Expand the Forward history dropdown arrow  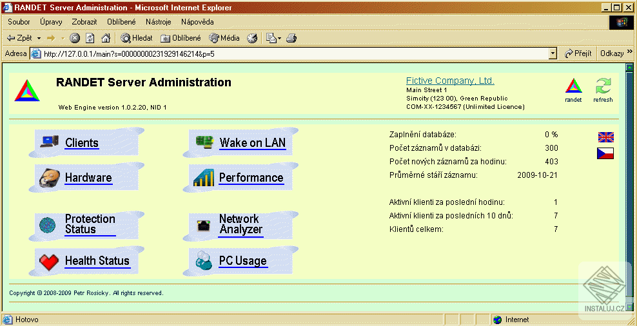[x=63, y=39]
